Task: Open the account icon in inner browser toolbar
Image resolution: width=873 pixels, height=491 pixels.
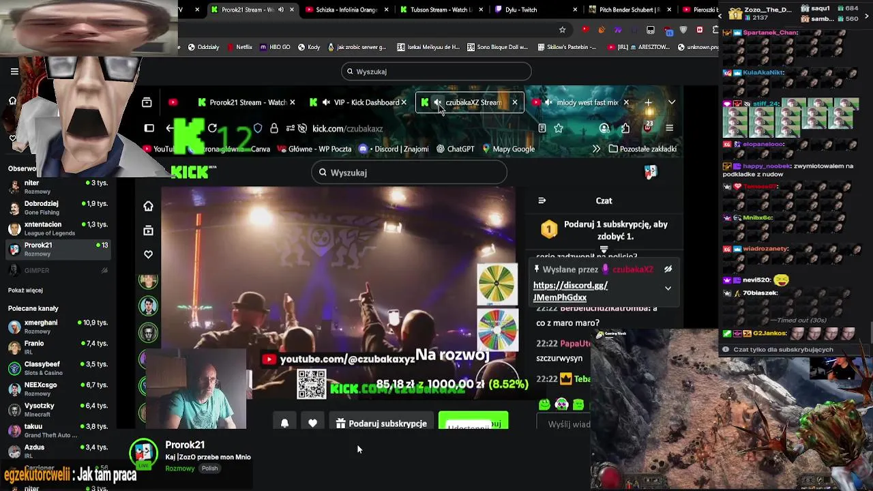Action: point(604,128)
